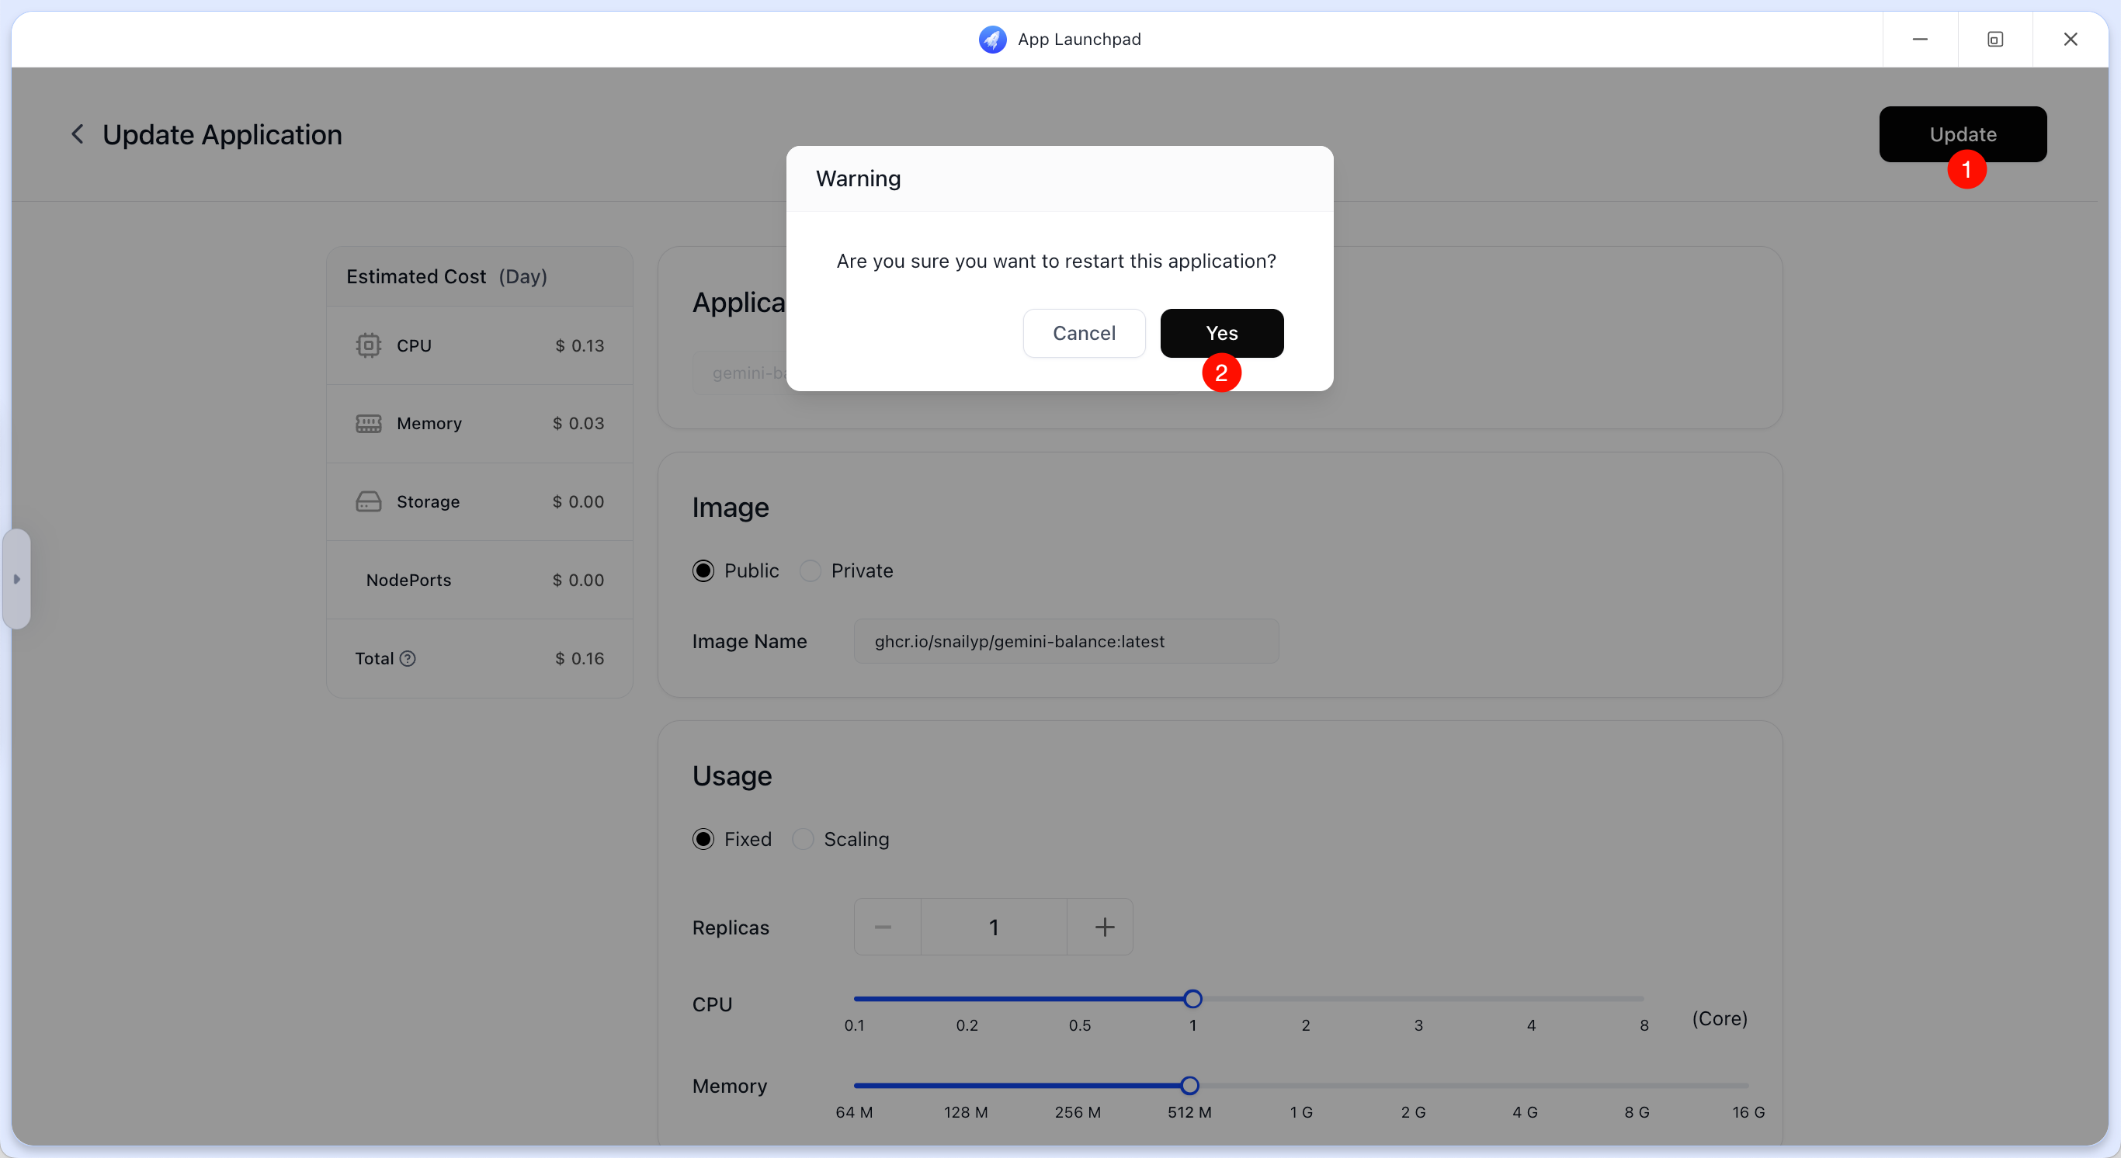This screenshot has height=1158, width=2121.
Task: Dismiss the warning with Cancel
Action: [1083, 332]
